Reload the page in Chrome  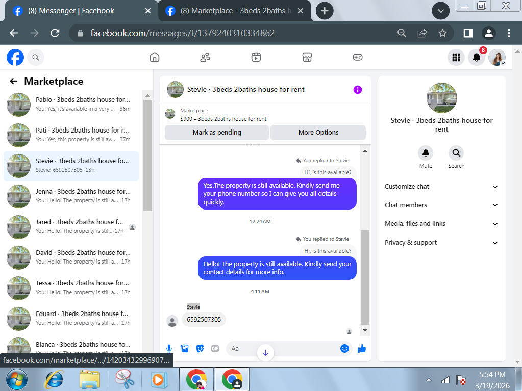(55, 33)
